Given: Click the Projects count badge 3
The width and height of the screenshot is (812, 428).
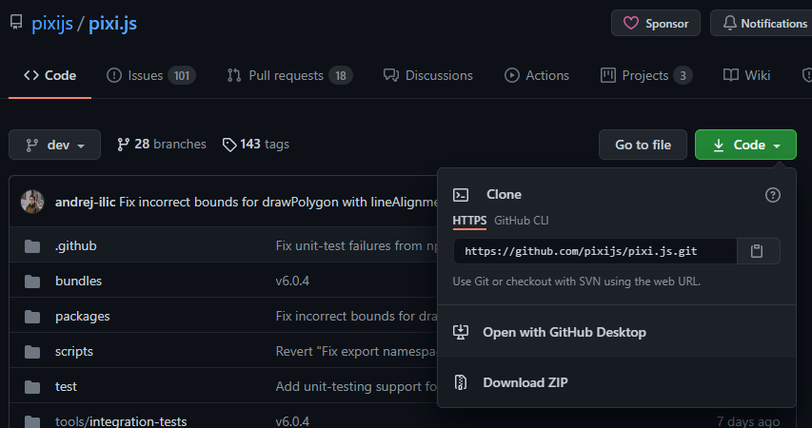Looking at the screenshot, I should pyautogui.click(x=683, y=75).
